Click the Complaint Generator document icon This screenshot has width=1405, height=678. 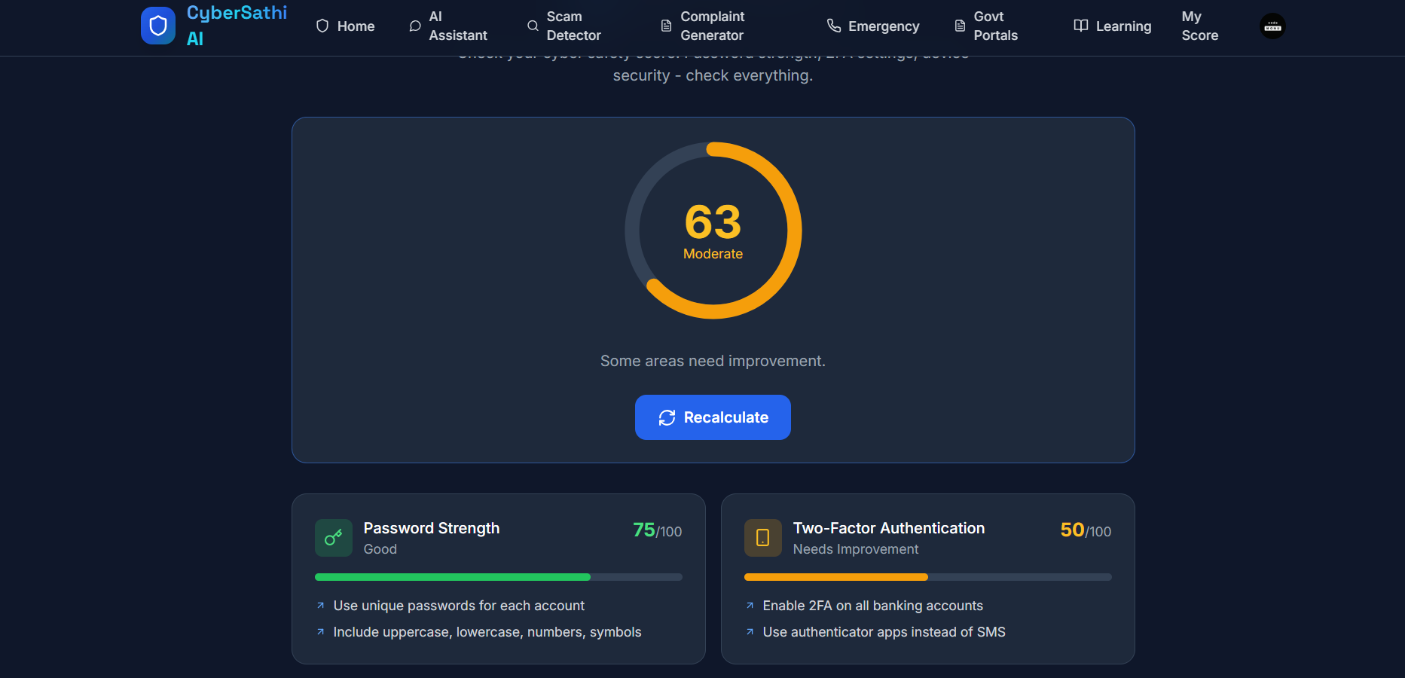coord(666,26)
